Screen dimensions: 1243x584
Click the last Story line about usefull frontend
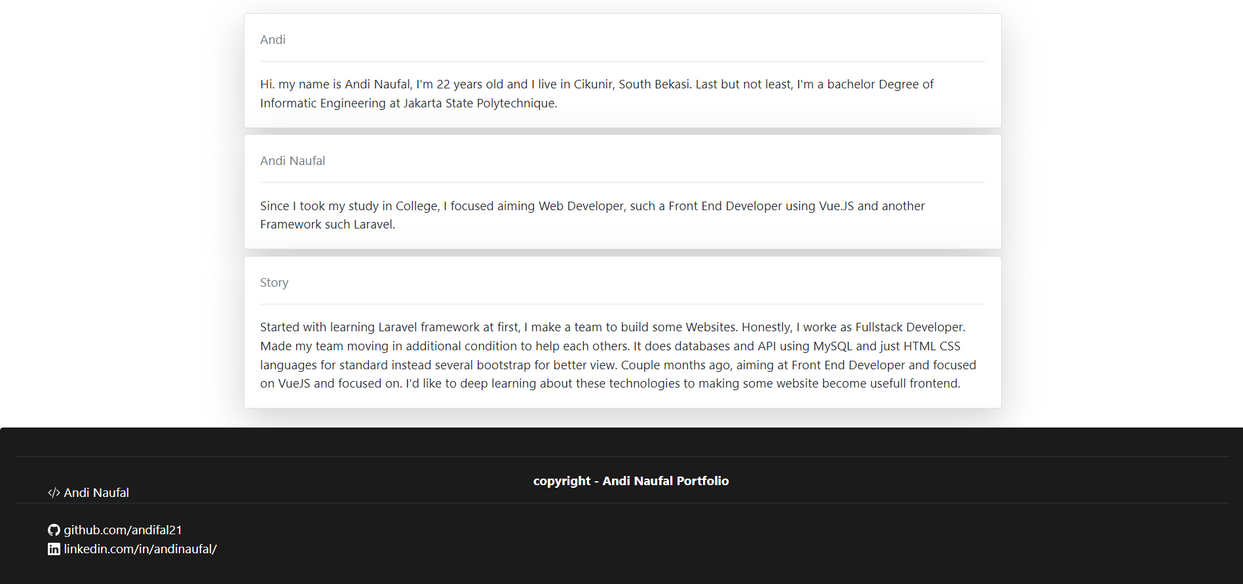[x=610, y=384]
